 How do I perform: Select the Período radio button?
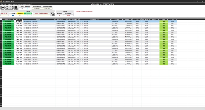tap(27, 8)
